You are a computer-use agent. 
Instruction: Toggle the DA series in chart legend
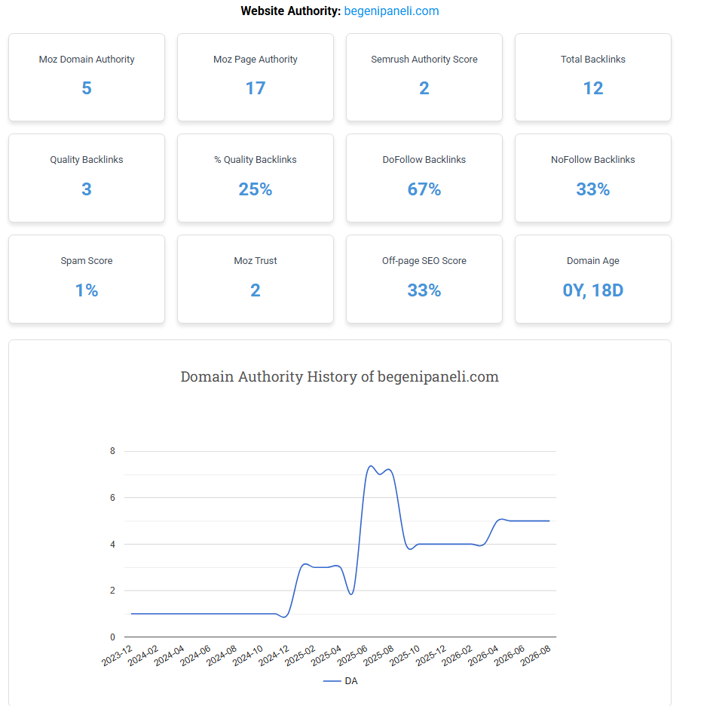[x=341, y=680]
